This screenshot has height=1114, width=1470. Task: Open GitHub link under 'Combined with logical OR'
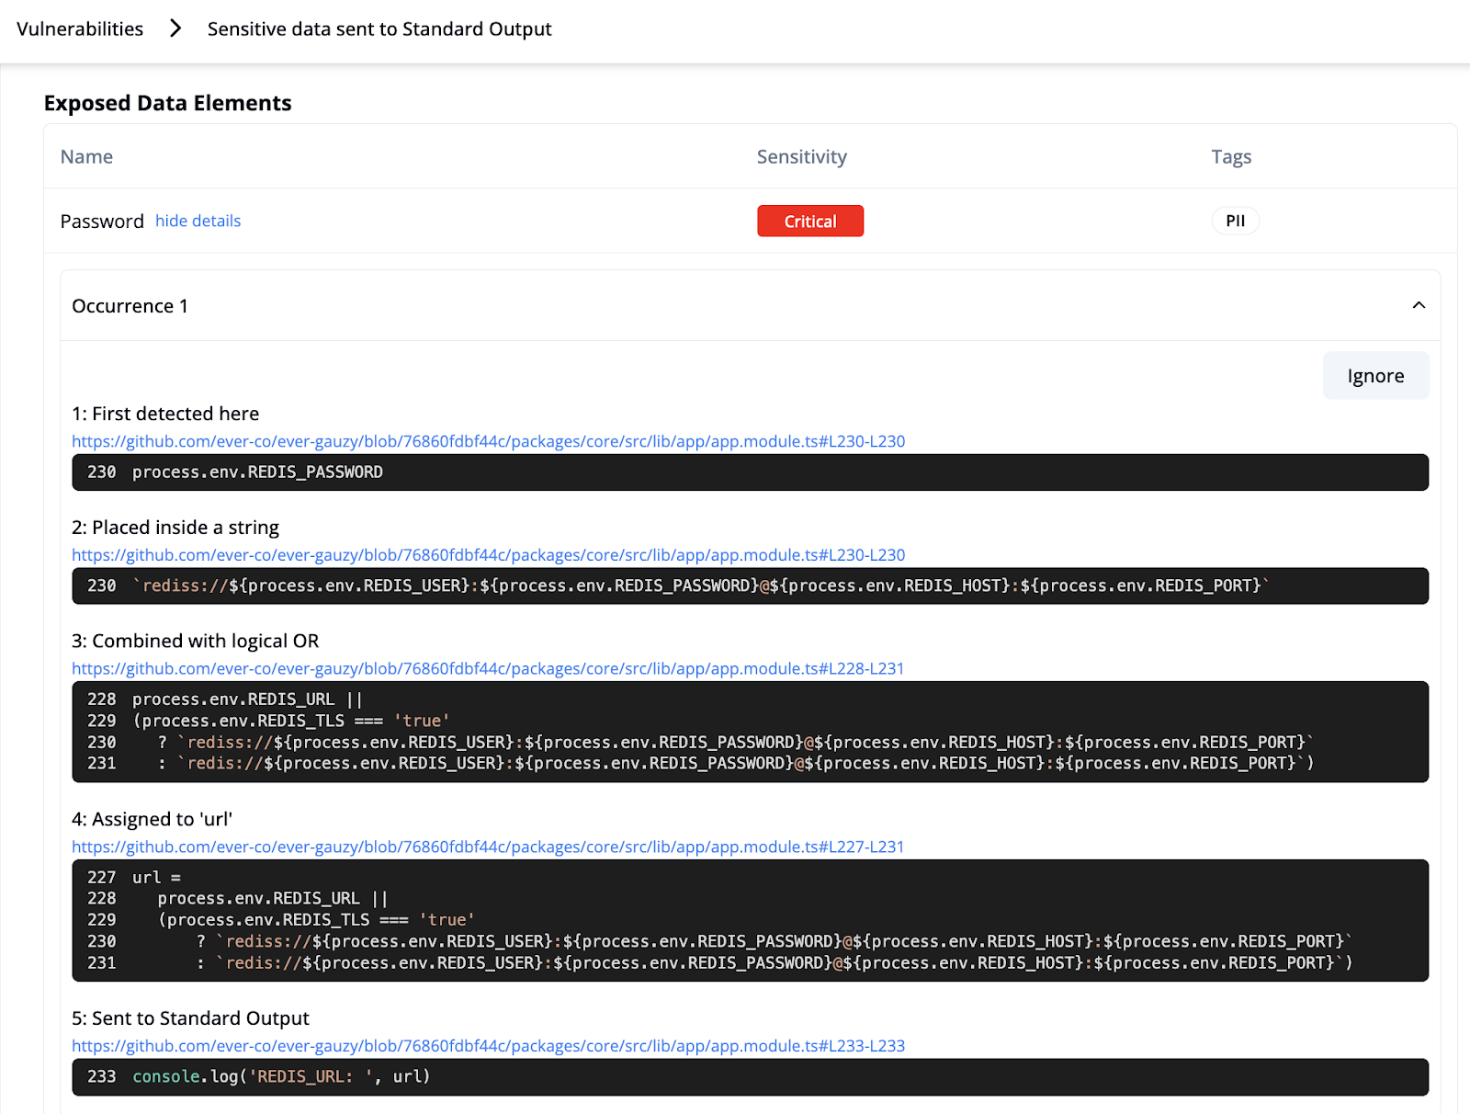point(488,669)
